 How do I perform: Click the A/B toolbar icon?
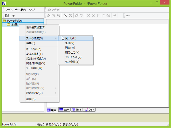[108, 15]
